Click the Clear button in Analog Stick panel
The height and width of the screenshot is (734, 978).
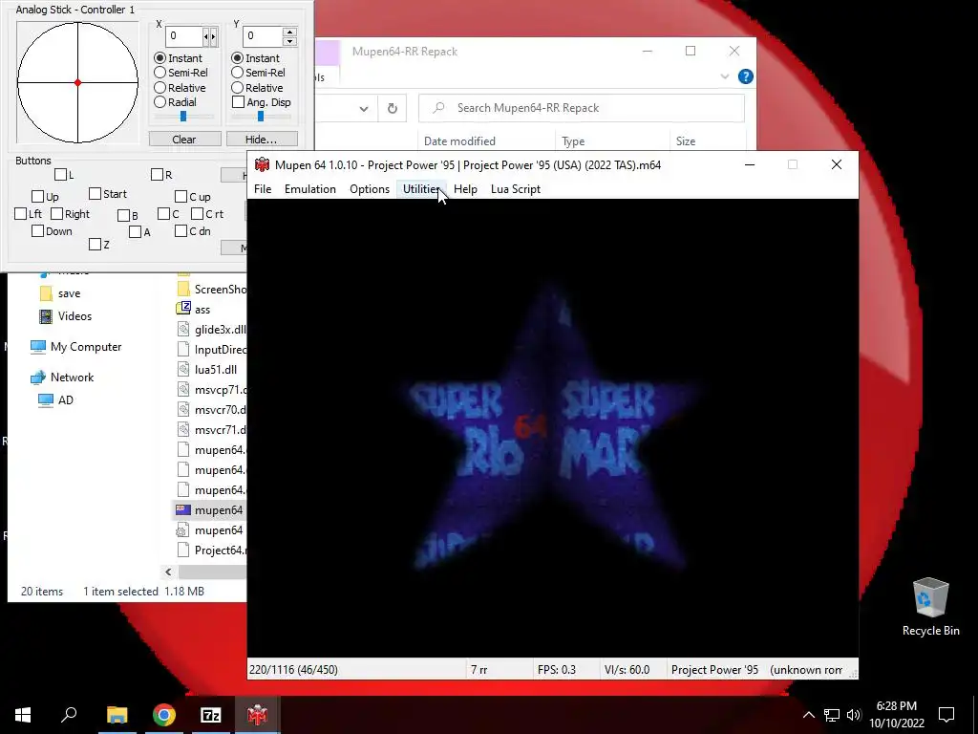(x=184, y=140)
